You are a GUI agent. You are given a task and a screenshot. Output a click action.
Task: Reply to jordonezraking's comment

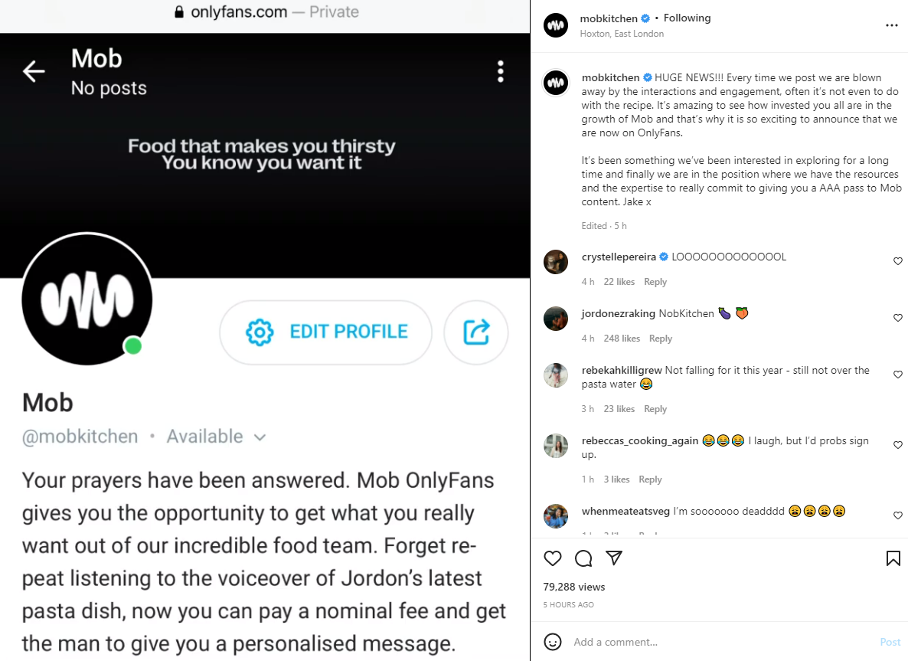click(660, 339)
